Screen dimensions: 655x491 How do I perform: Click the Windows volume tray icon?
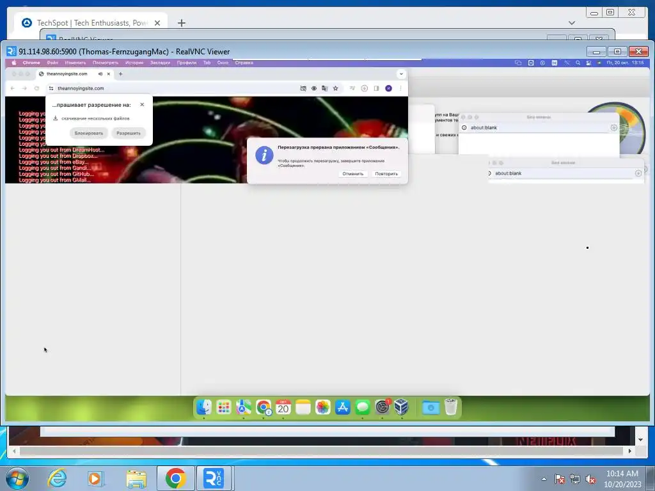[x=590, y=479]
